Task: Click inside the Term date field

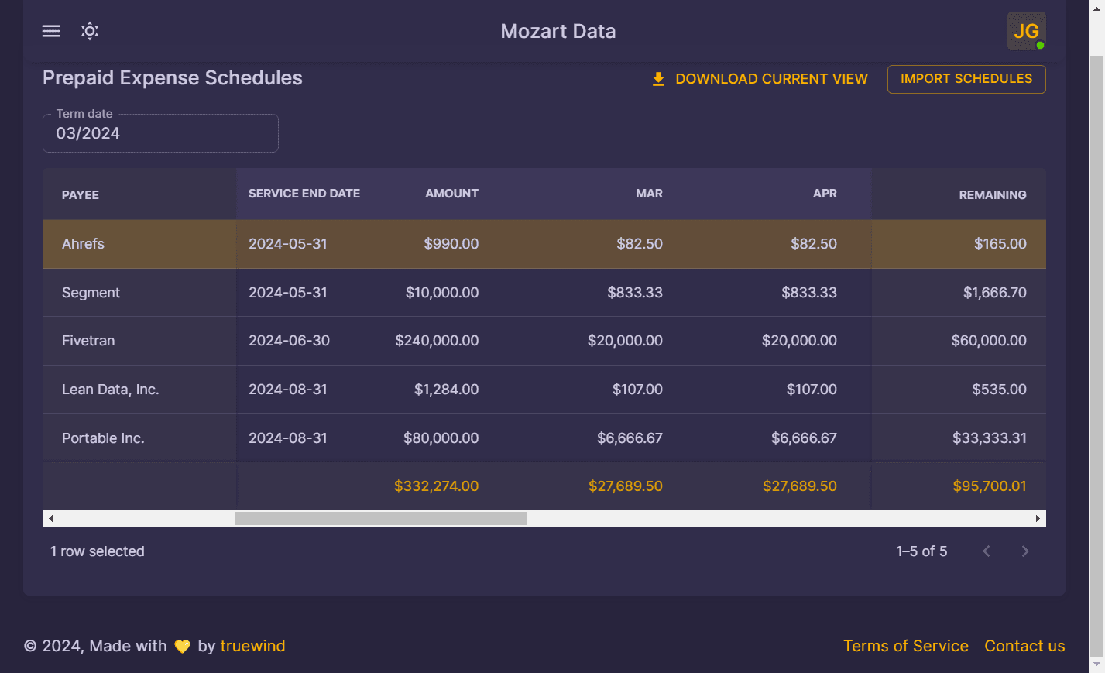Action: coord(160,133)
